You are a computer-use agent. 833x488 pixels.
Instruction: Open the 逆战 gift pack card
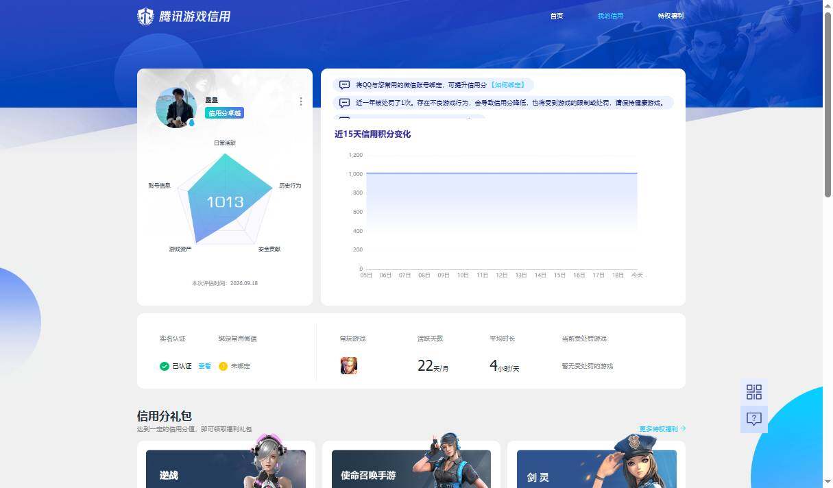226,465
